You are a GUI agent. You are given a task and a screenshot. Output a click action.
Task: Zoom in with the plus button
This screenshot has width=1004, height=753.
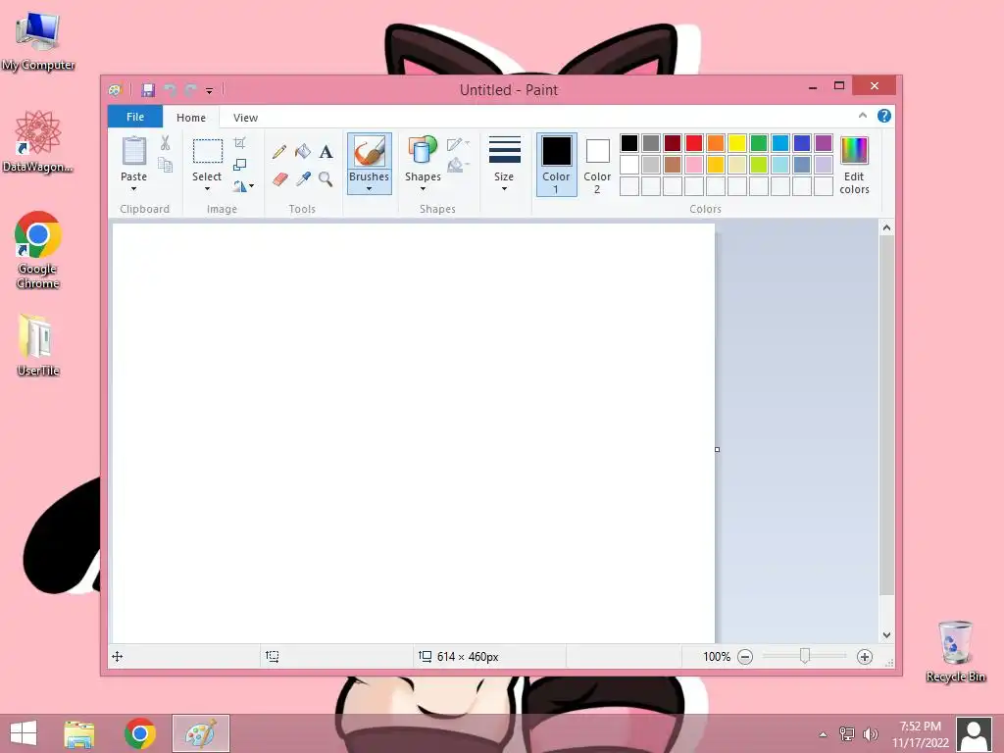[x=865, y=656]
